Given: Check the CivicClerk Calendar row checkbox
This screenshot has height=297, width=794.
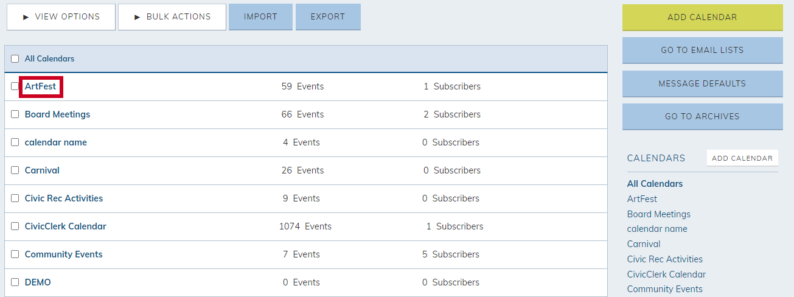Looking at the screenshot, I should (15, 226).
